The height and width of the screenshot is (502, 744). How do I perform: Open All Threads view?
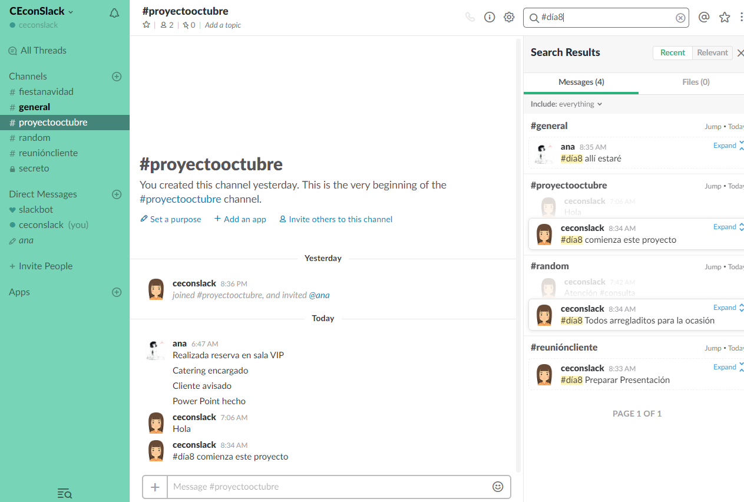click(x=38, y=51)
